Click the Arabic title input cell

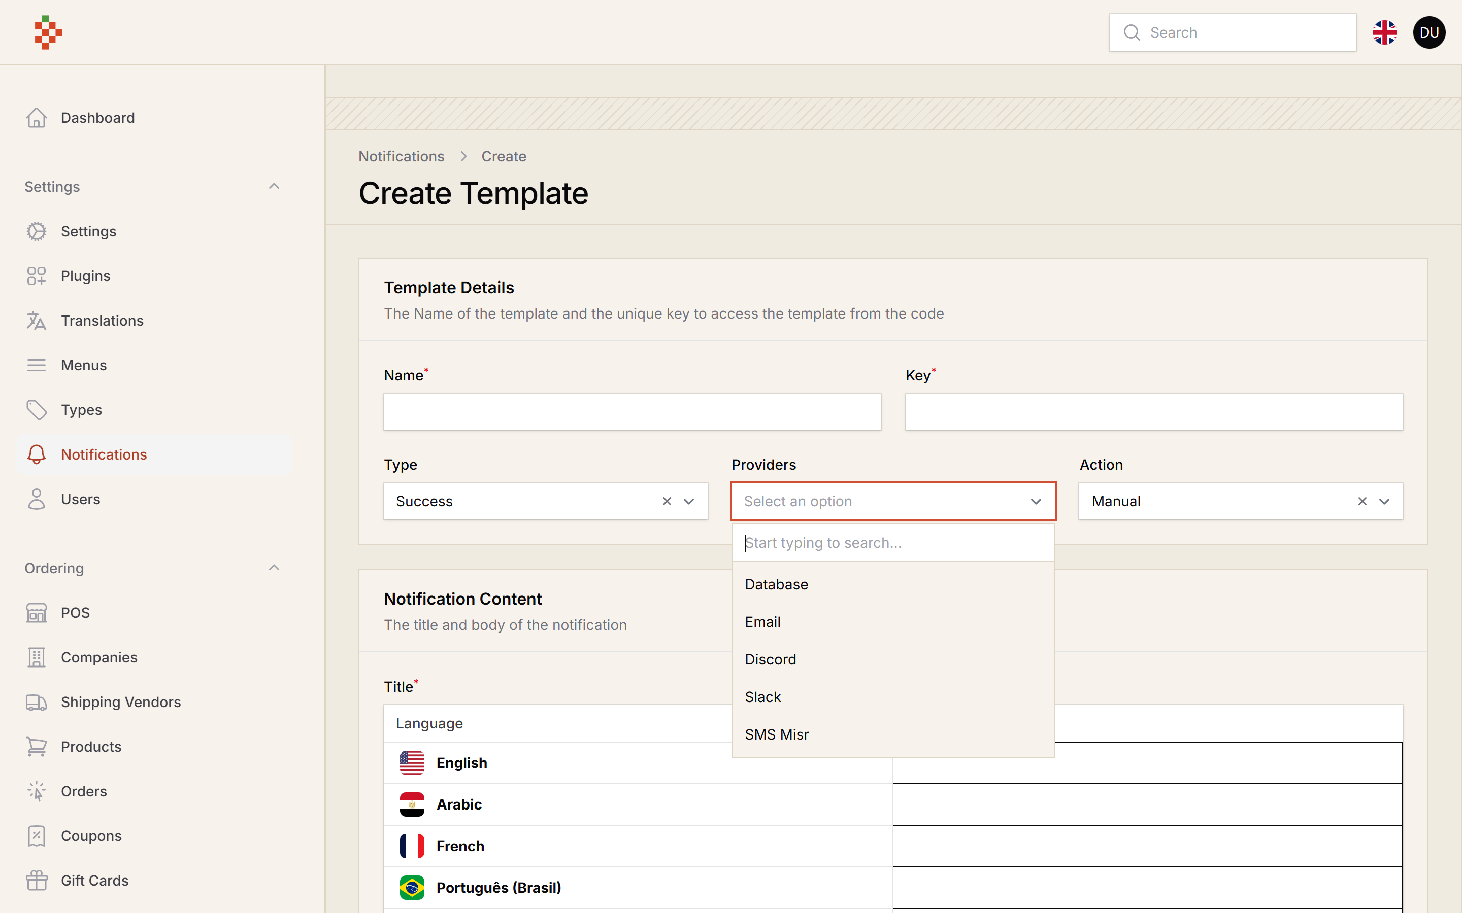tap(1147, 804)
